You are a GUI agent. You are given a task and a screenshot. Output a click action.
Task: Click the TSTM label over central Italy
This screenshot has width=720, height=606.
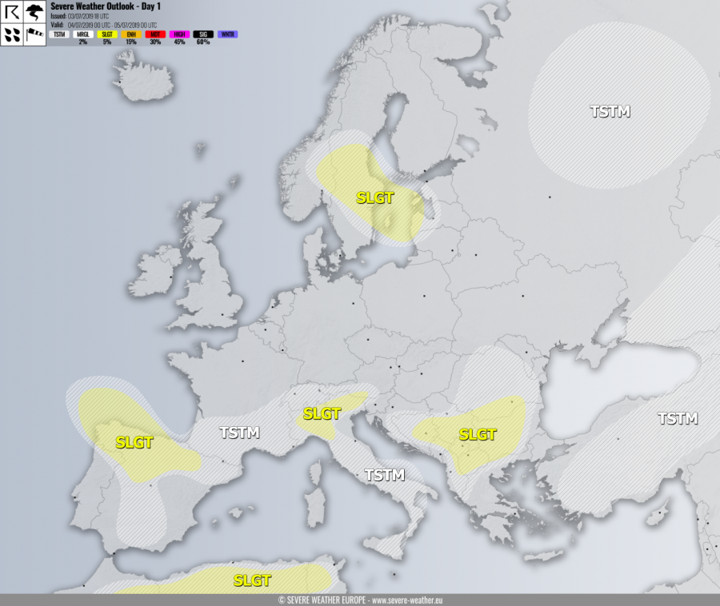coord(385,475)
